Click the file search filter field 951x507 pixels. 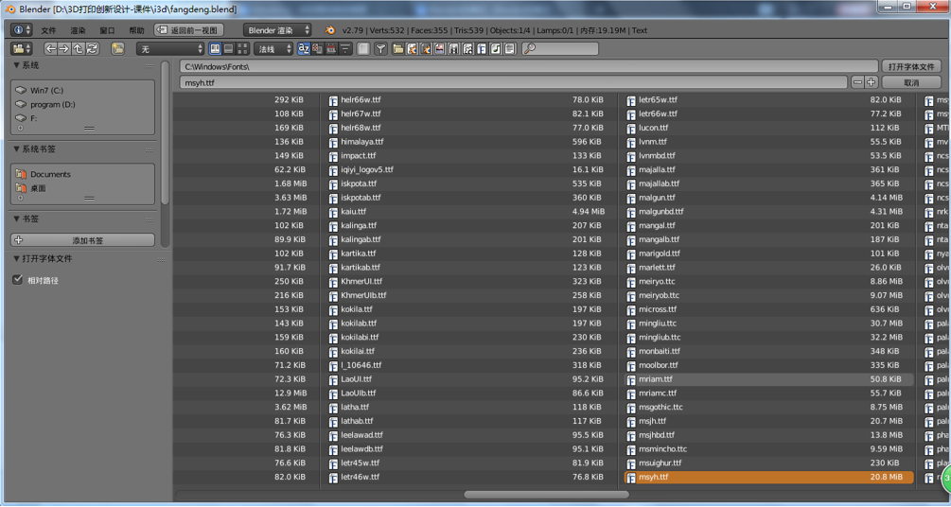coord(560,48)
